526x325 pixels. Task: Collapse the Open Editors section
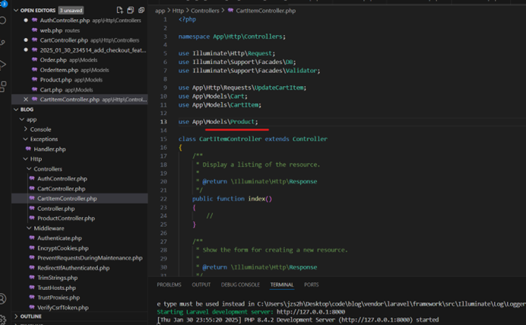coord(15,10)
